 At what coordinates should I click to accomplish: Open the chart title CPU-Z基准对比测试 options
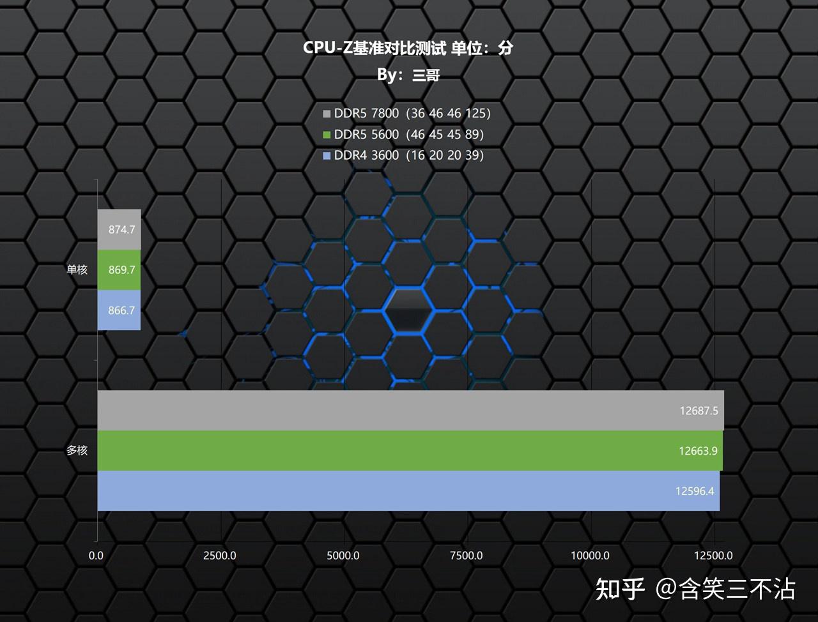(x=408, y=47)
